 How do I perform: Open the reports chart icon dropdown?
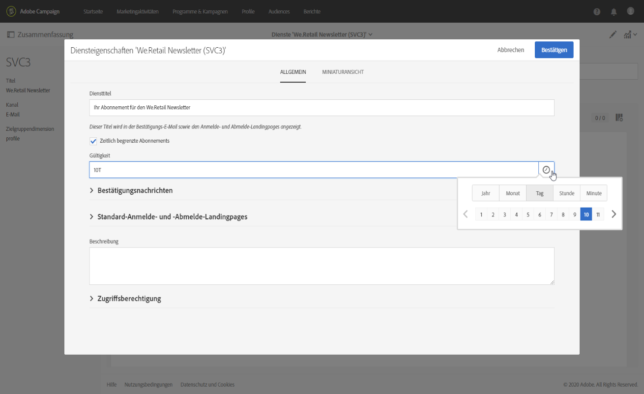630,34
